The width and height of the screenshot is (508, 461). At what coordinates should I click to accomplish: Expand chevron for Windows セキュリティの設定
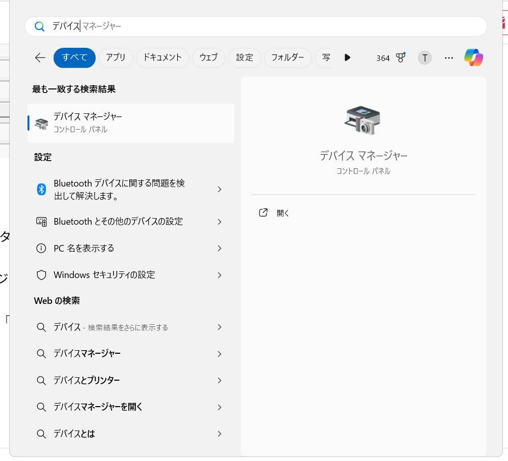tap(220, 275)
